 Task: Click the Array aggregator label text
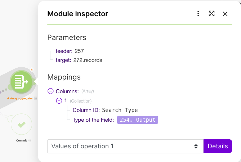21,98
